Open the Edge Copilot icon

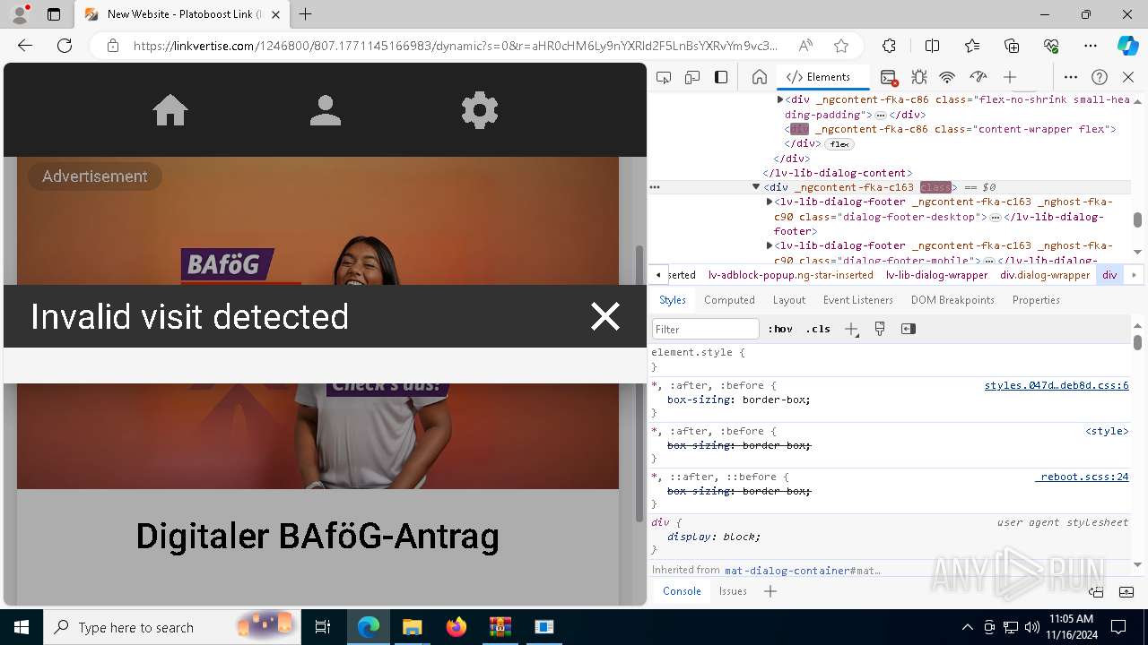pos(1127,46)
